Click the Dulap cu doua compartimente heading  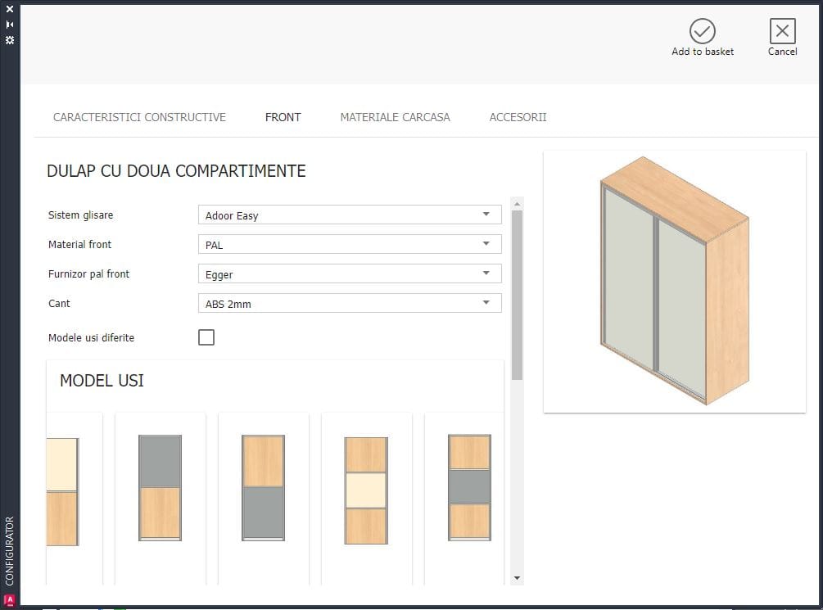(x=176, y=171)
